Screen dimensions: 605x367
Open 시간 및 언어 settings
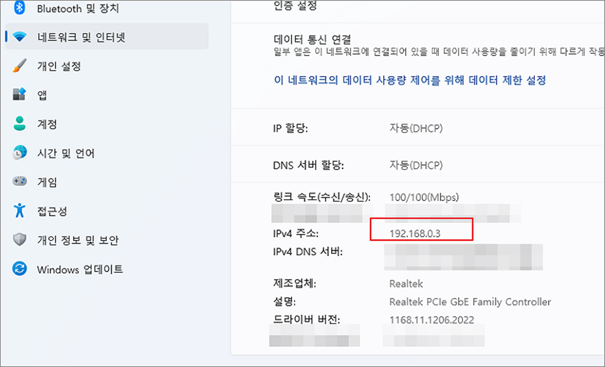click(66, 153)
